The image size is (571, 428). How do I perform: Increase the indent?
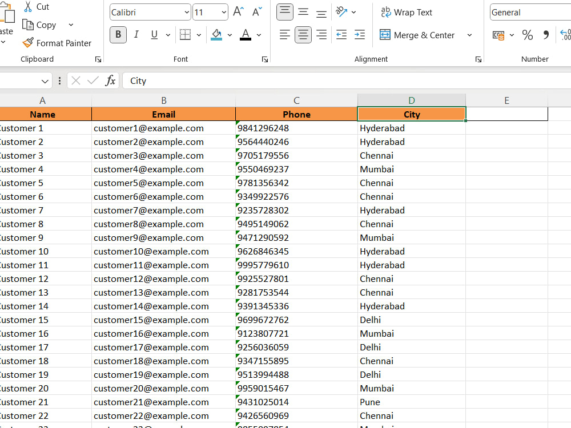(359, 35)
